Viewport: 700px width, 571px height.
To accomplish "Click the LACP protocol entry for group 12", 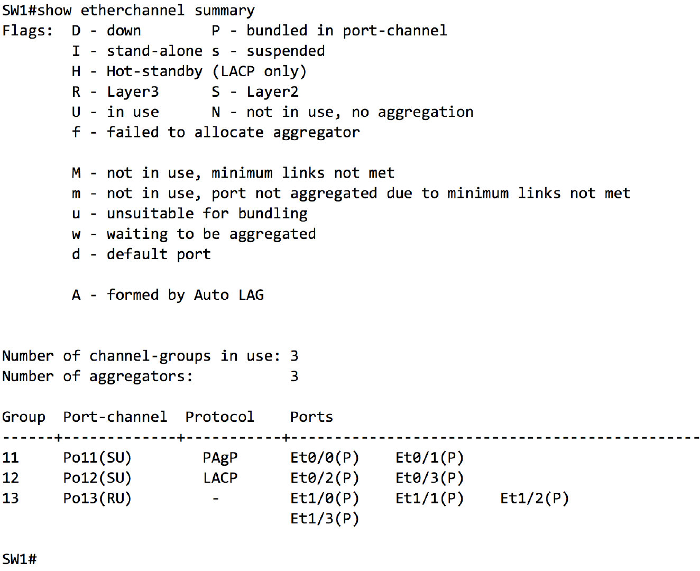I will (220, 478).
